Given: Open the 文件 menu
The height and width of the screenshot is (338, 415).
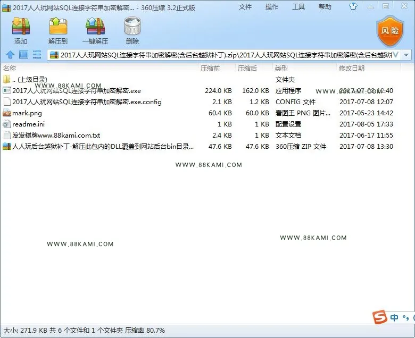Looking at the screenshot, I should pos(245,6).
